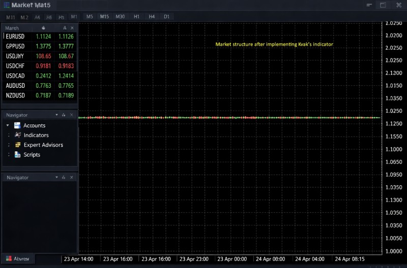This screenshot has width=407, height=268.
Task: Select the USDCHF symbol row
Action: coord(40,66)
